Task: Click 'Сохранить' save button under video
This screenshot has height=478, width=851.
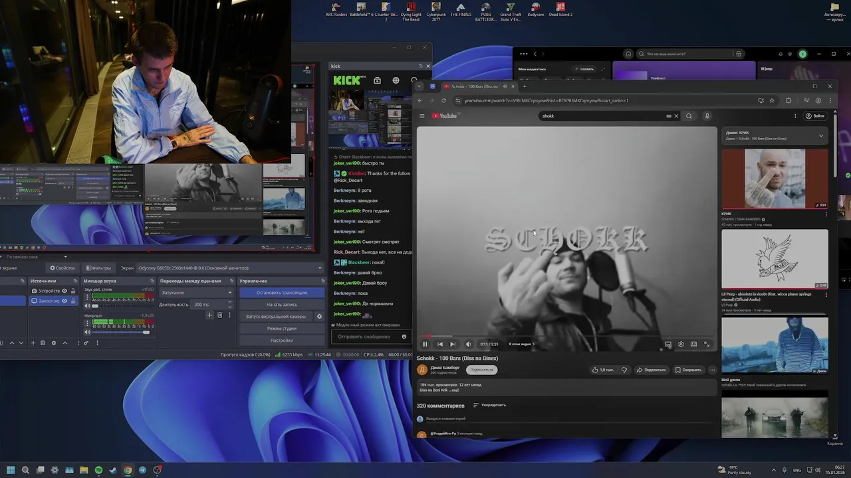Action: pyautogui.click(x=688, y=370)
